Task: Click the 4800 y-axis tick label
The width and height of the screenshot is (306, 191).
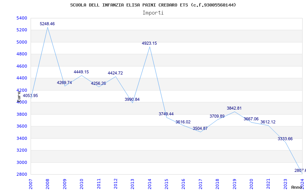Action: pyautogui.click(x=22, y=54)
